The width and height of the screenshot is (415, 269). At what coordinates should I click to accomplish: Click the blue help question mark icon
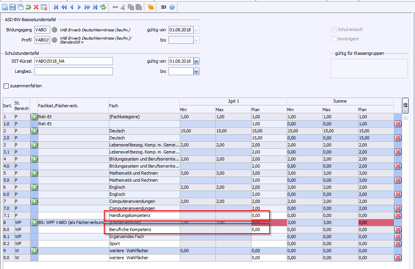[x=172, y=7]
